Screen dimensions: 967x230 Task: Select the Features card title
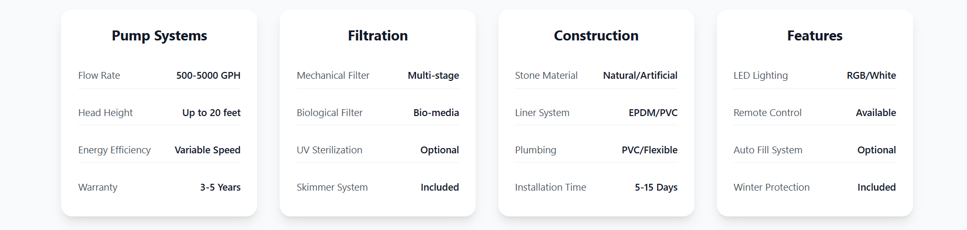(815, 36)
